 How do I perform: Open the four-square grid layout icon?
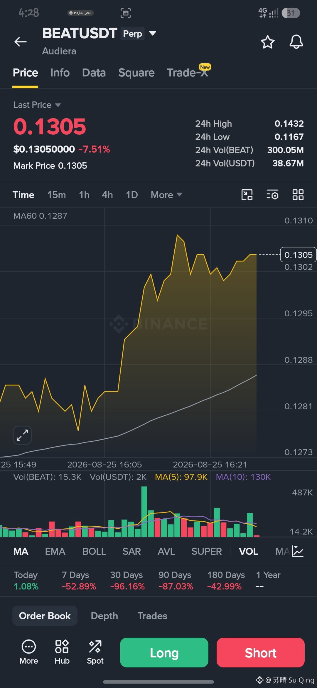(298, 195)
